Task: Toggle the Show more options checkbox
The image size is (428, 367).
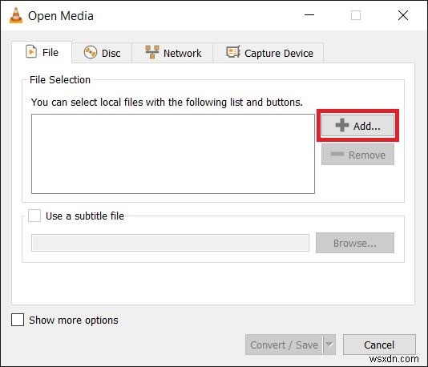Action: (x=18, y=320)
